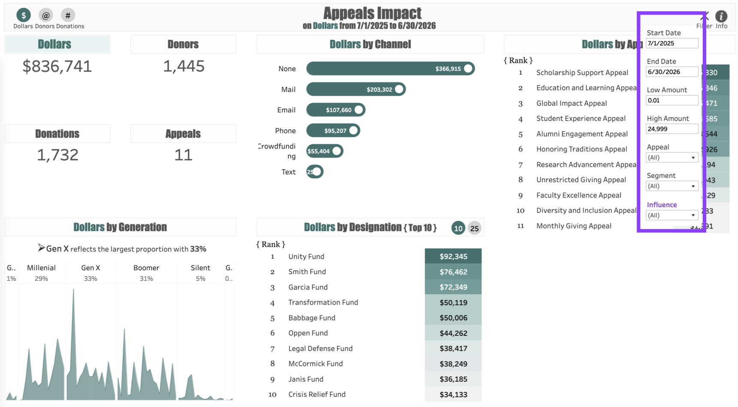Screen dimensions: 738x407
Task: Select the Donations hash icon
Action: pyautogui.click(x=68, y=15)
